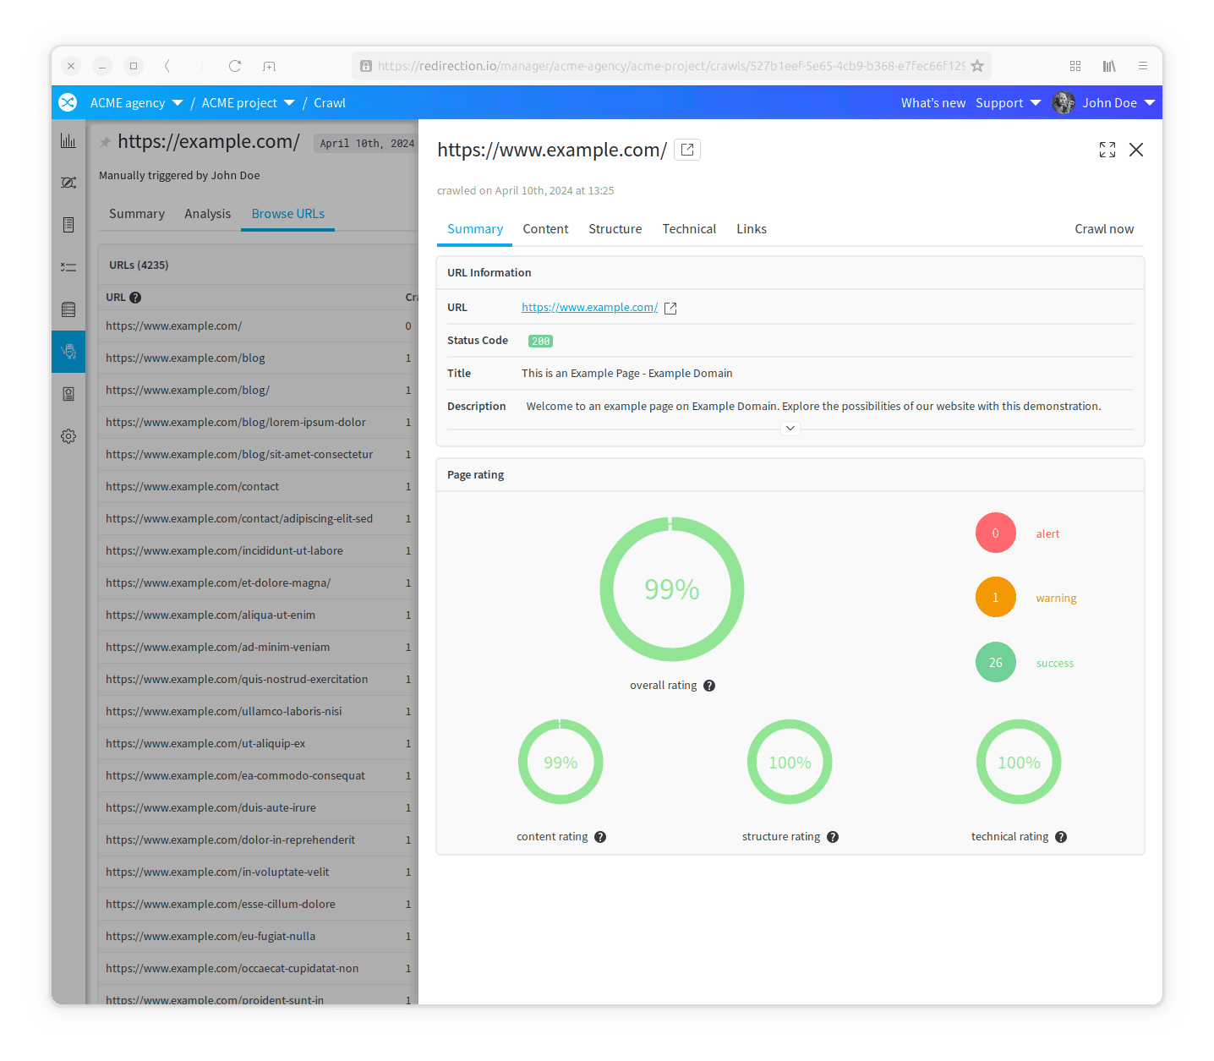The height and width of the screenshot is (1061, 1214).
Task: Click the help icon beside URL column header
Action: pos(135,298)
